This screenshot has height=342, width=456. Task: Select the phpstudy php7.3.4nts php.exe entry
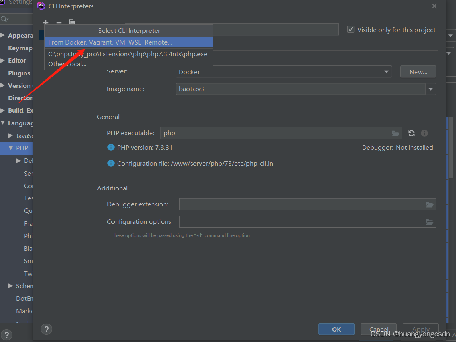(x=128, y=54)
